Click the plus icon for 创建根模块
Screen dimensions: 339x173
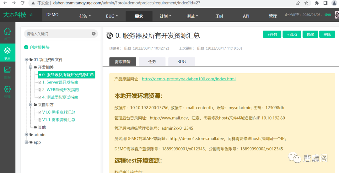[x=26, y=47]
